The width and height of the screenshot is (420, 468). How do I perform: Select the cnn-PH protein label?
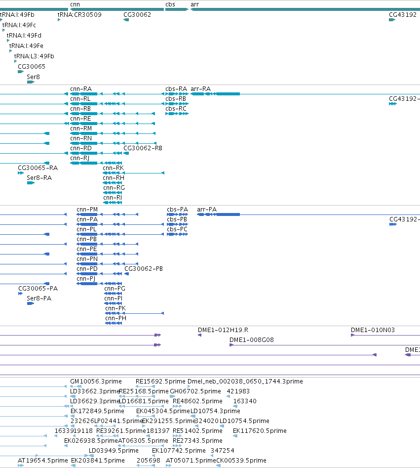point(115,318)
